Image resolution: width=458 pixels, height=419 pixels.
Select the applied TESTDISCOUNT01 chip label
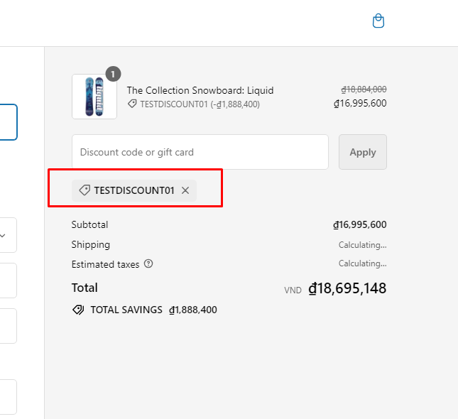[x=133, y=190]
